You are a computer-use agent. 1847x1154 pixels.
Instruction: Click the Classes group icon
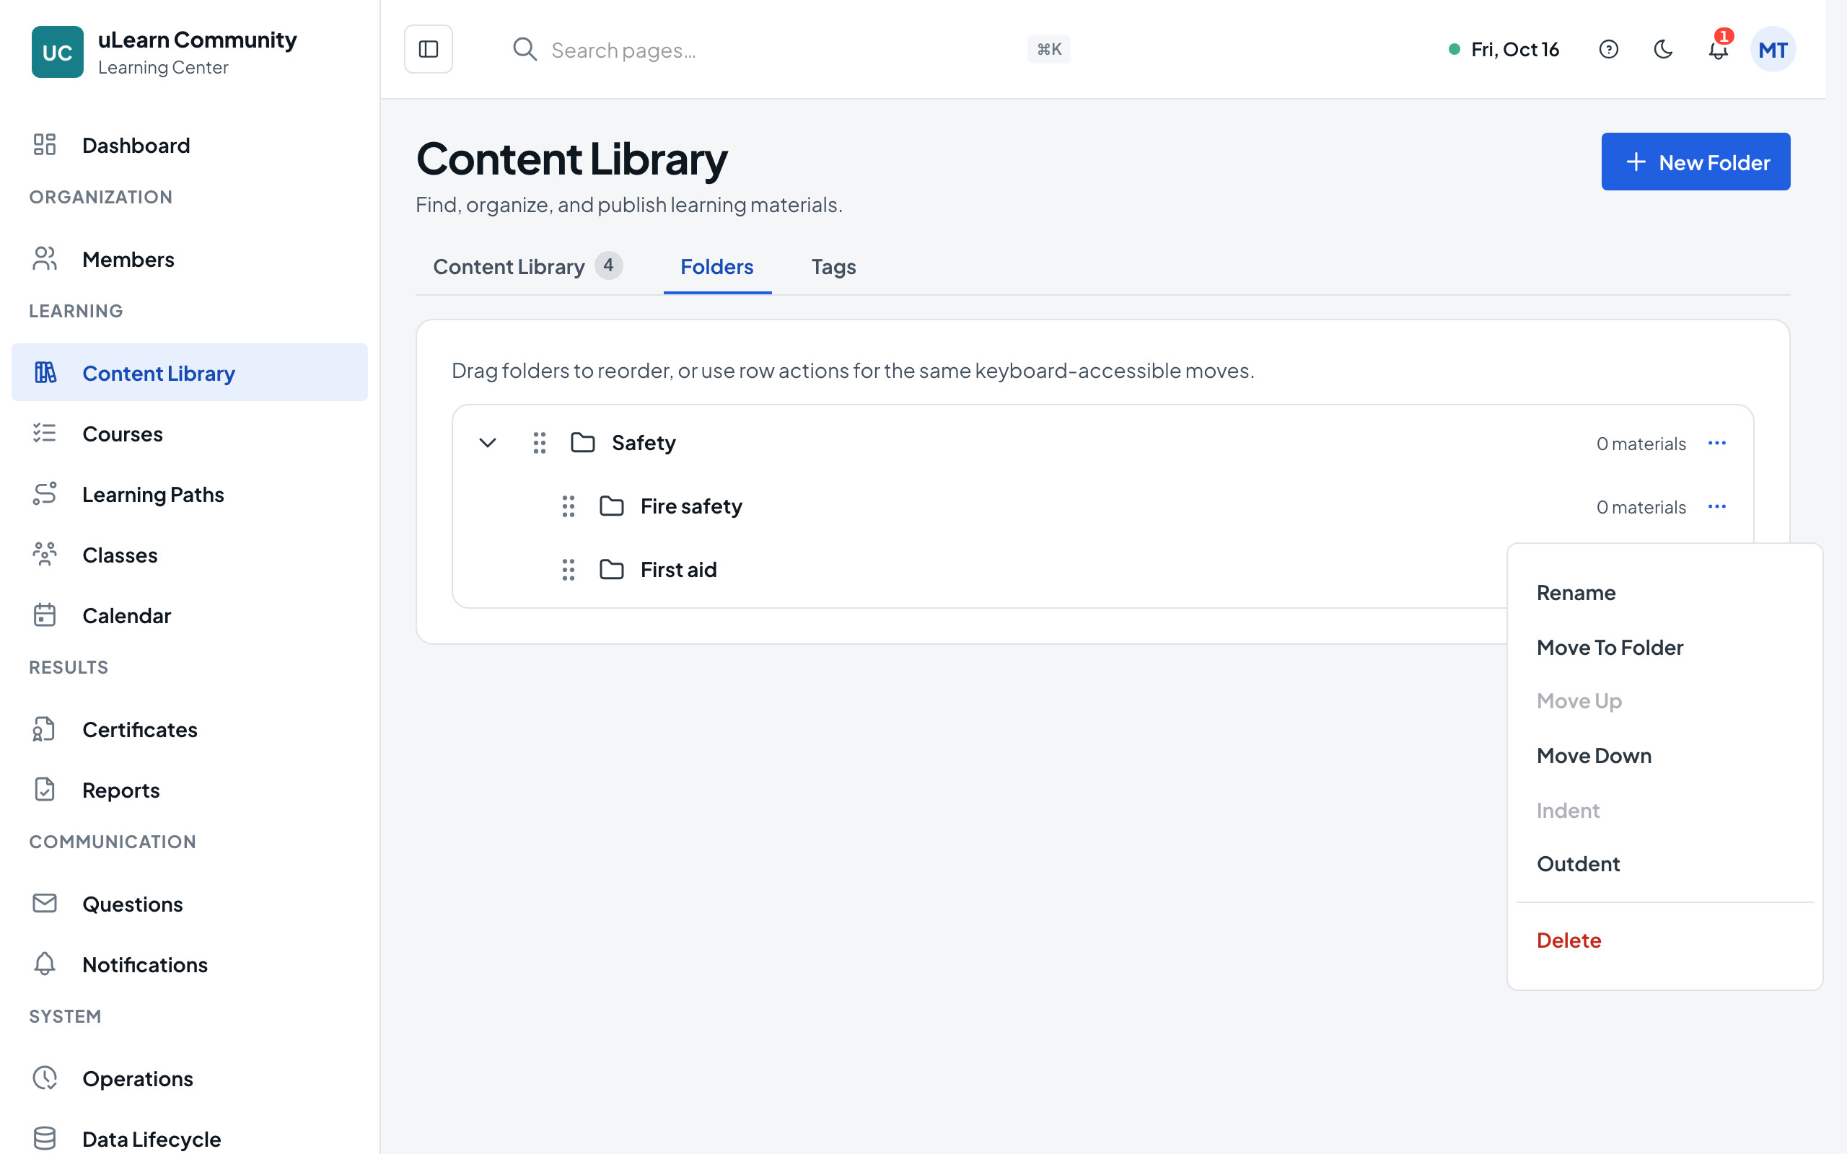[45, 554]
